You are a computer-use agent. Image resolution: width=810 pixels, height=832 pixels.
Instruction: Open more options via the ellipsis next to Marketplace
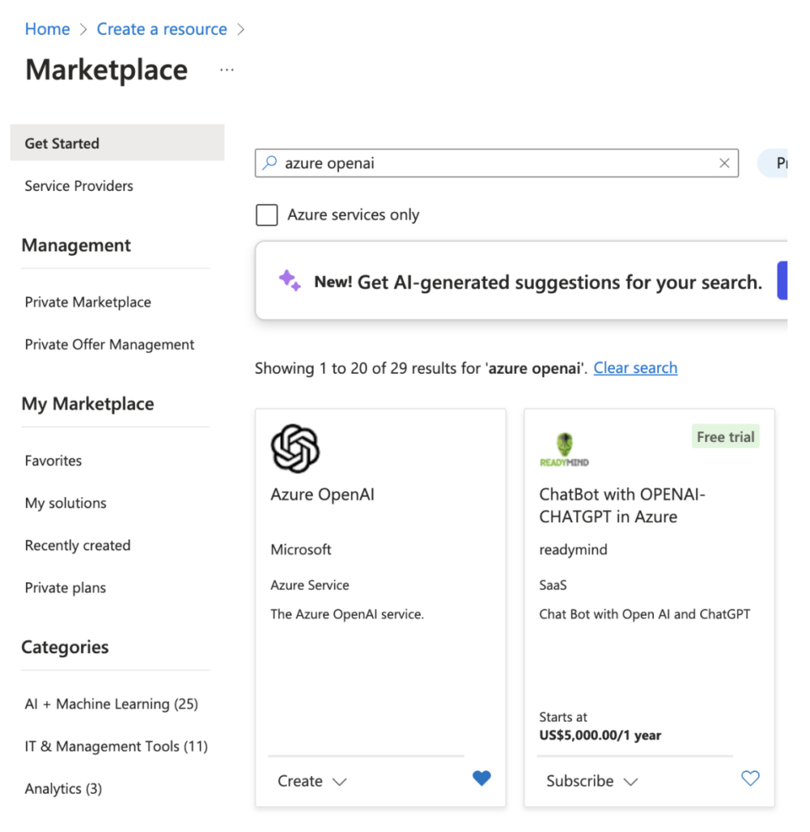pyautogui.click(x=226, y=70)
